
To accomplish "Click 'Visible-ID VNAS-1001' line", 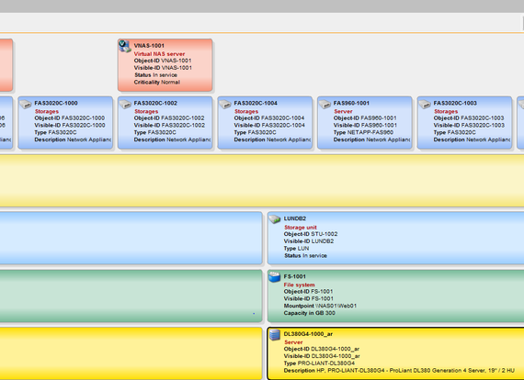I will click(163, 68).
